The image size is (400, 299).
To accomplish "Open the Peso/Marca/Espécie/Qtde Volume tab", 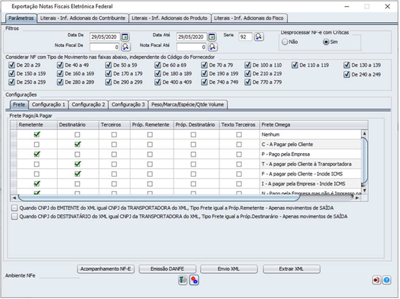I will point(188,104).
